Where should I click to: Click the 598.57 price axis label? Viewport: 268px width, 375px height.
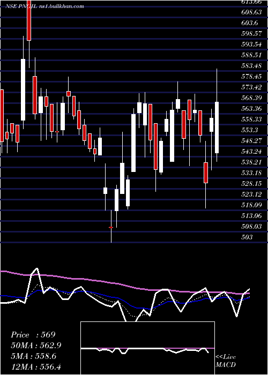click(x=251, y=34)
